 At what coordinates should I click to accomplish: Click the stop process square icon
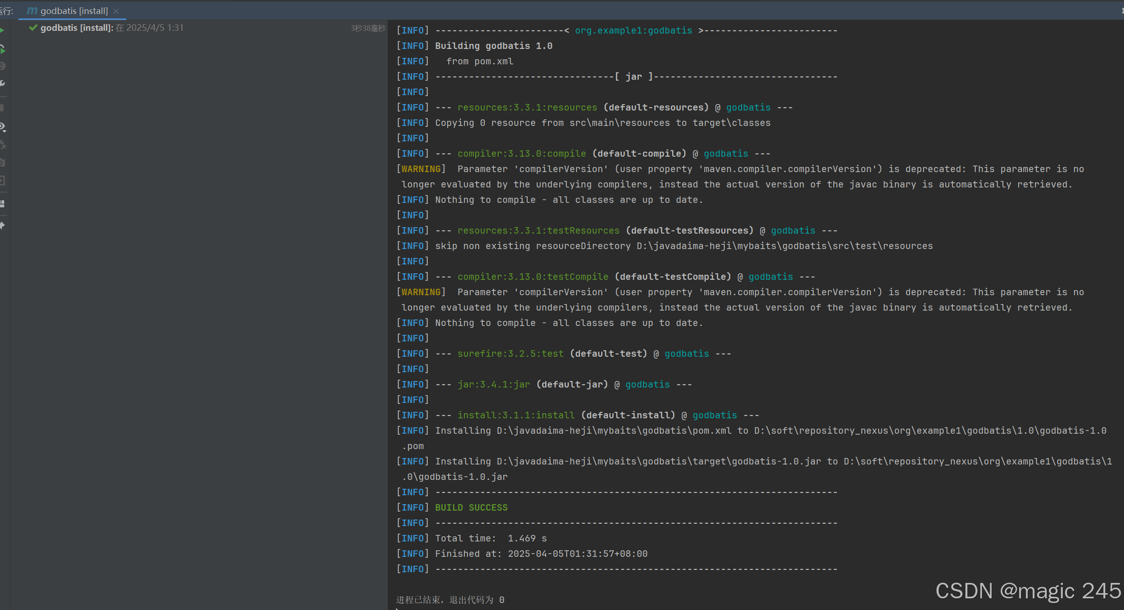[x=2, y=108]
